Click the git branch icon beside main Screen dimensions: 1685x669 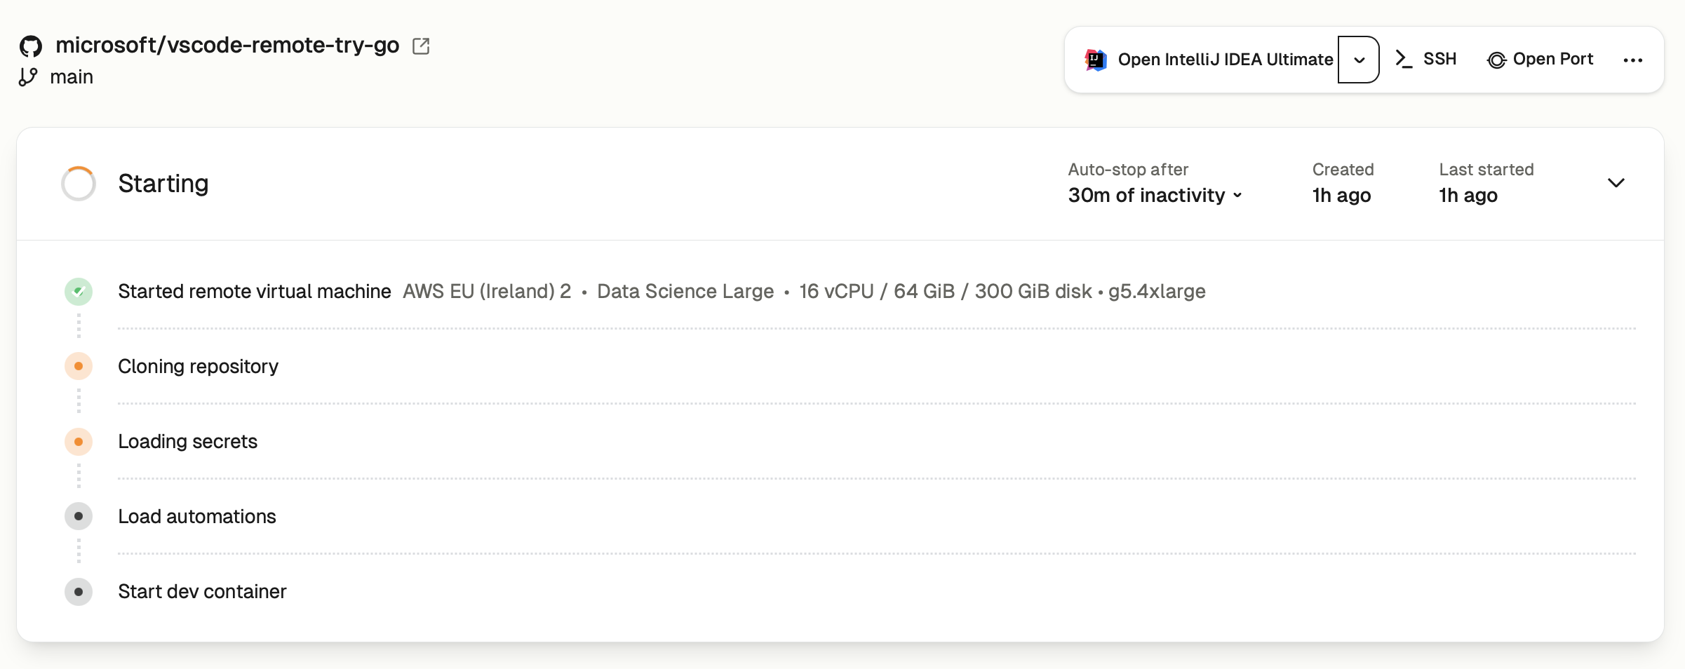coord(28,77)
